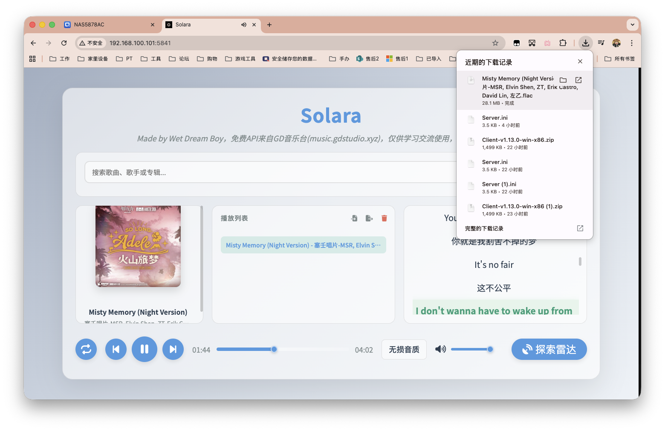Pause the currently playing song
Viewport: 665px width, 431px height.
(145, 349)
